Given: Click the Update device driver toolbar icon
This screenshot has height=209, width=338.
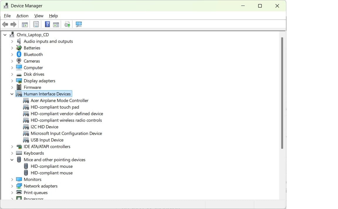Looking at the screenshot, I should point(67,25).
